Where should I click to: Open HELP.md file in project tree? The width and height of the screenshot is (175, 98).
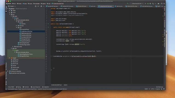click(x=15, y=64)
